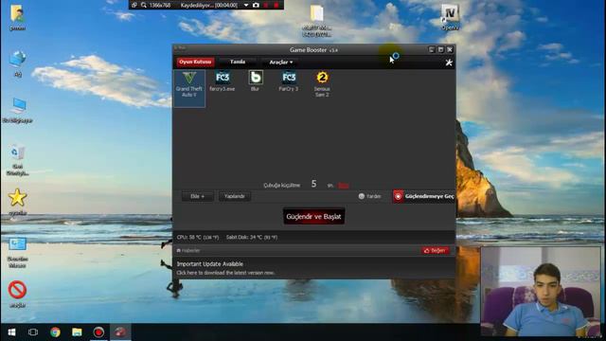Image resolution: width=606 pixels, height=341 pixels.
Task: Click the Yapılandır button
Action: click(234, 196)
